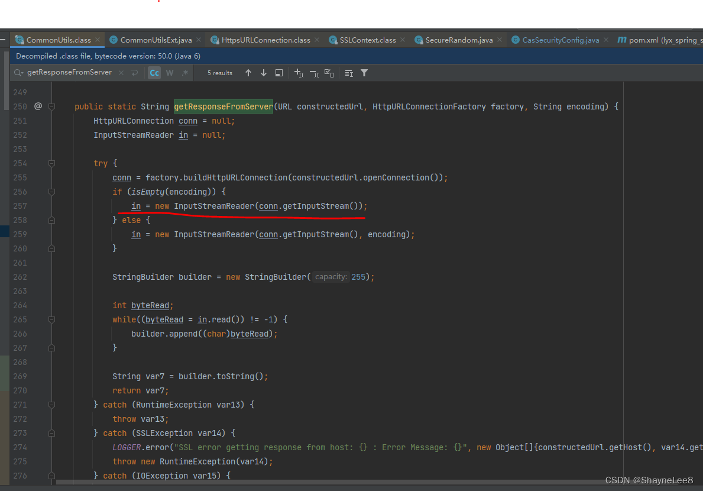Close the SecureRandom.java tab

(500, 40)
